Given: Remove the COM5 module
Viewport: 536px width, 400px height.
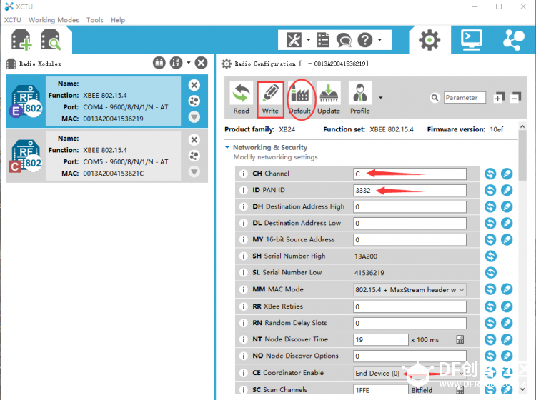Looking at the screenshot, I should [x=194, y=140].
